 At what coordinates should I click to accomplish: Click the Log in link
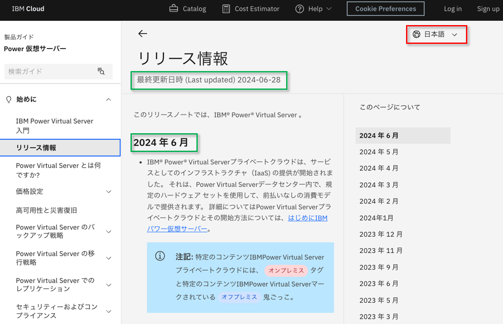pos(453,9)
